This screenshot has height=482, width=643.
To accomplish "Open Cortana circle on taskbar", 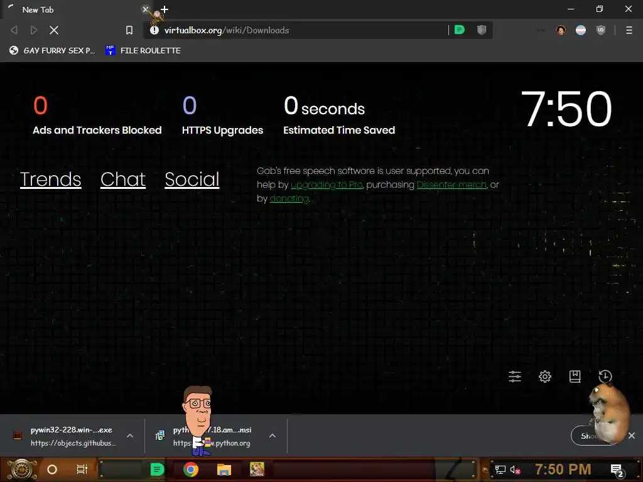I will (x=52, y=469).
